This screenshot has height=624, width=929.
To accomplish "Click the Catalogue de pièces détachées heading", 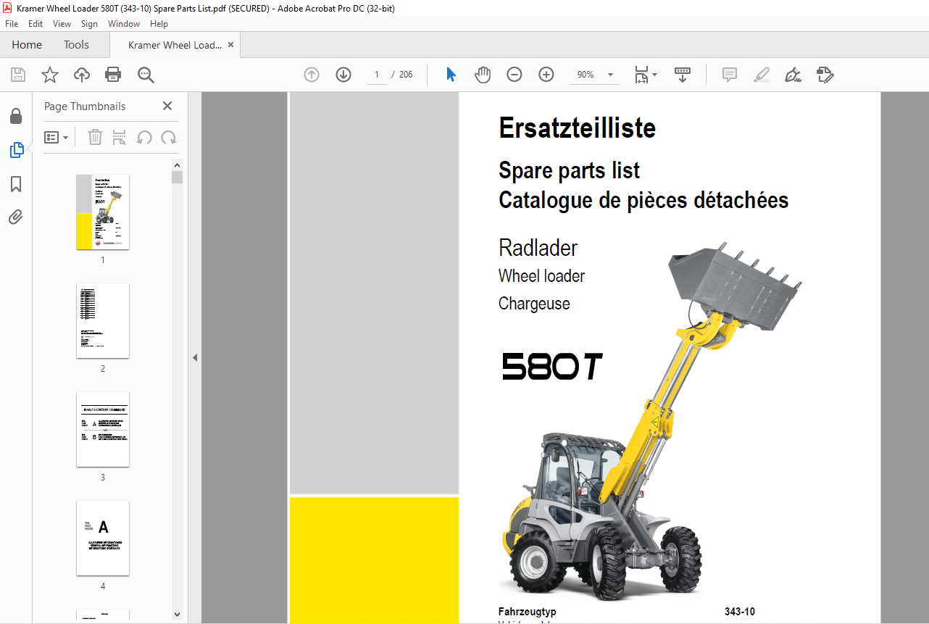I will [643, 200].
